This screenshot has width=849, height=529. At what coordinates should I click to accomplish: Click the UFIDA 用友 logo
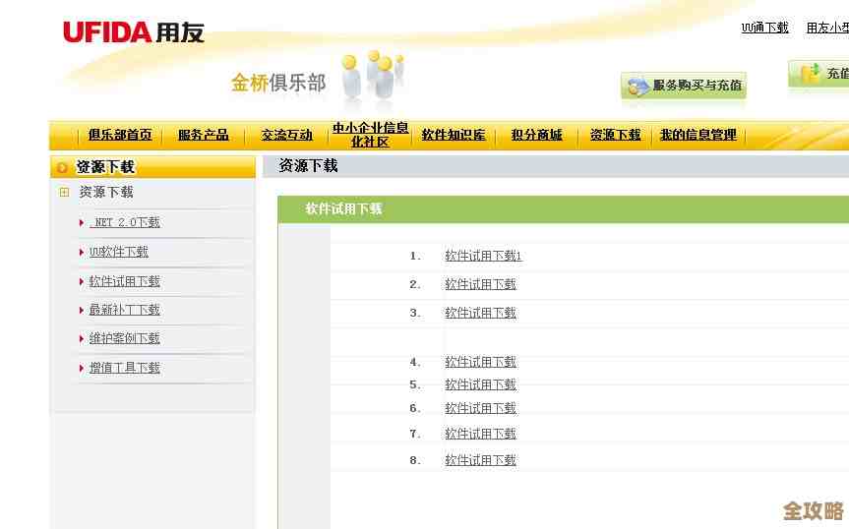pos(134,32)
